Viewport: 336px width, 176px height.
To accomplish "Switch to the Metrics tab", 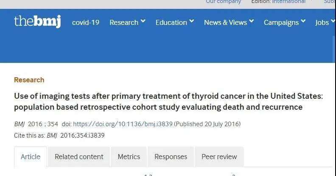I will coord(129,157).
